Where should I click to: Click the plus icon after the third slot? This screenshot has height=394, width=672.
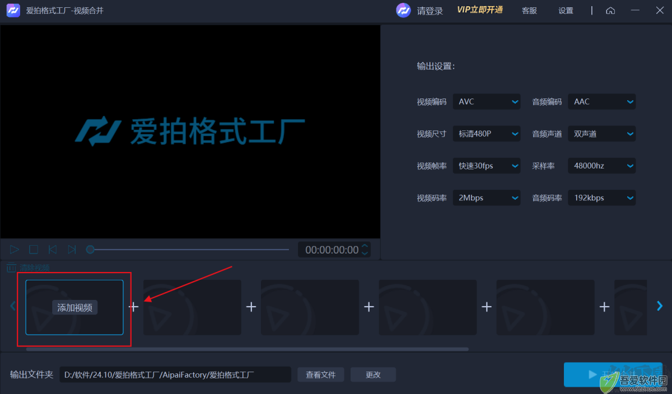369,307
